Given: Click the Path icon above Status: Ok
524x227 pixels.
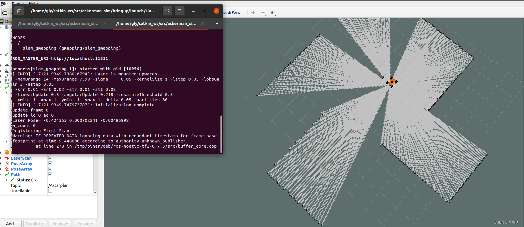Looking at the screenshot, I should (x=7, y=174).
